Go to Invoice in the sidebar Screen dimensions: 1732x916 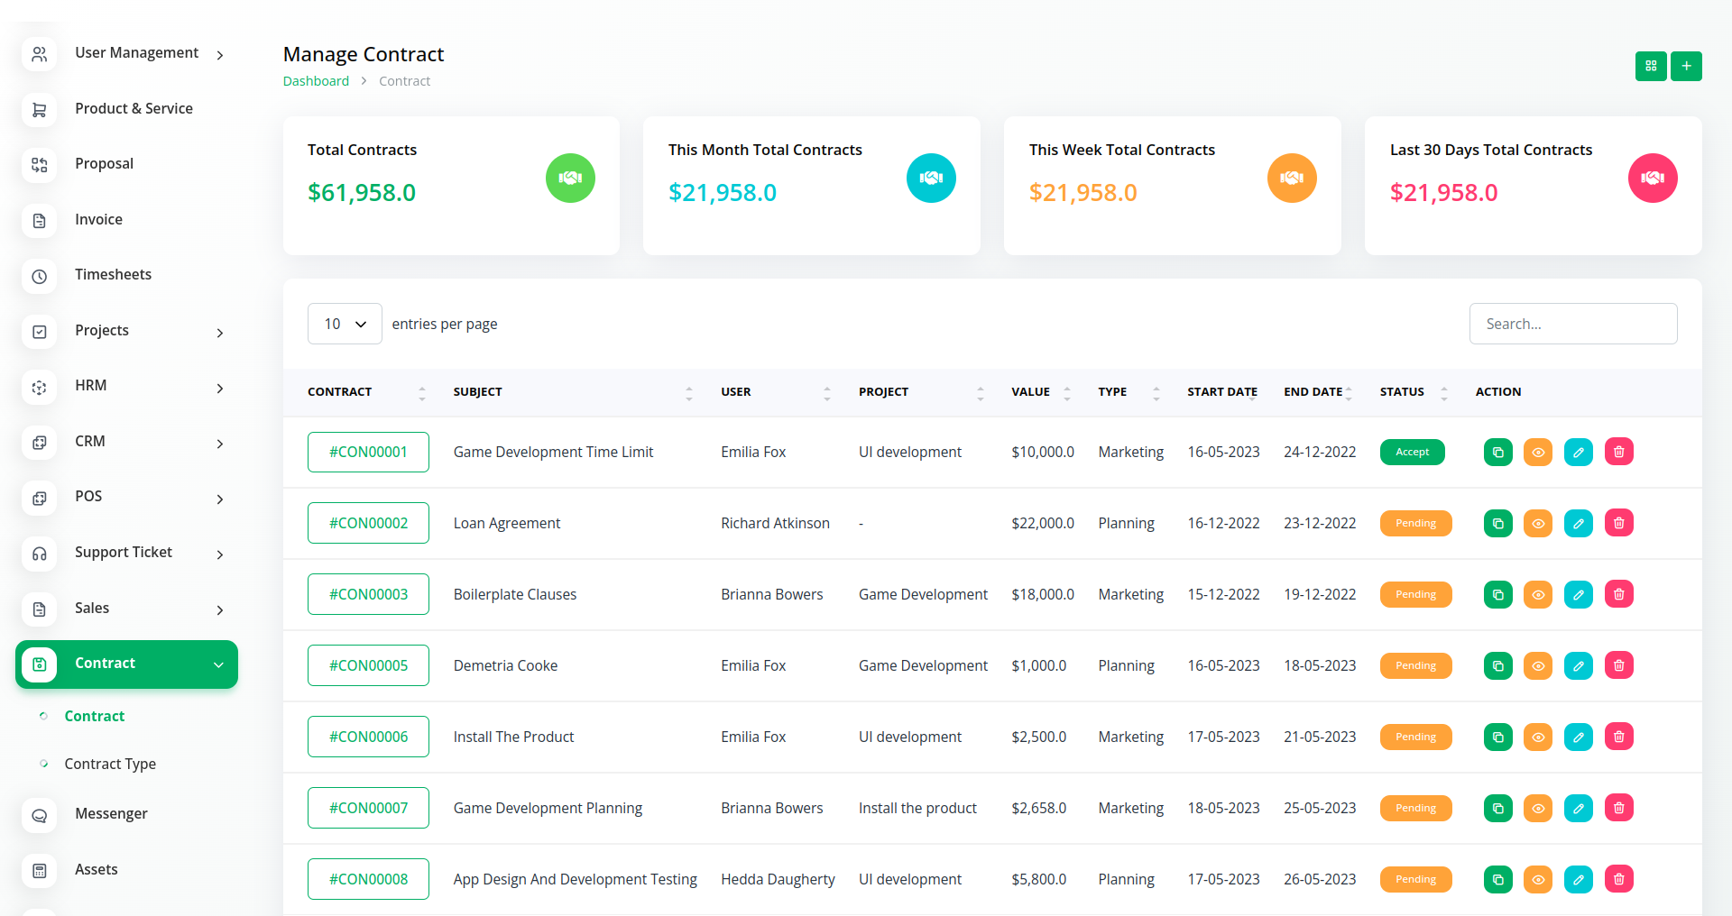[98, 219]
